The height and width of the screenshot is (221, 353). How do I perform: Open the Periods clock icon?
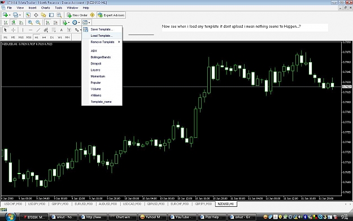pos(75,22)
